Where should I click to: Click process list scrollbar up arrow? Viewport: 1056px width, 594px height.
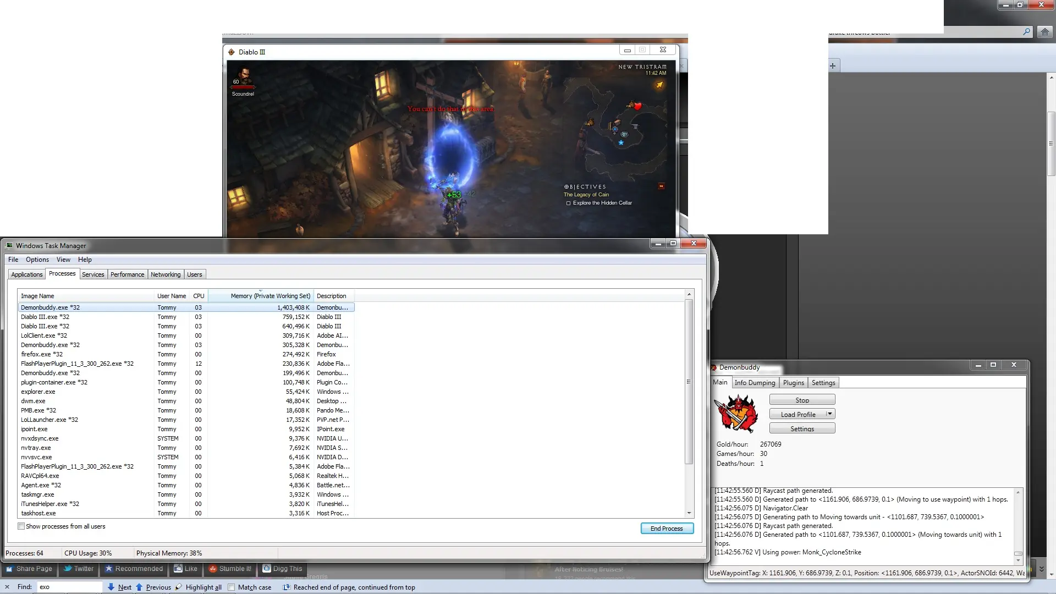click(x=689, y=294)
